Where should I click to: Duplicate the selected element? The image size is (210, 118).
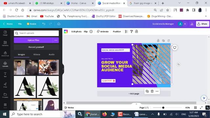147,91
